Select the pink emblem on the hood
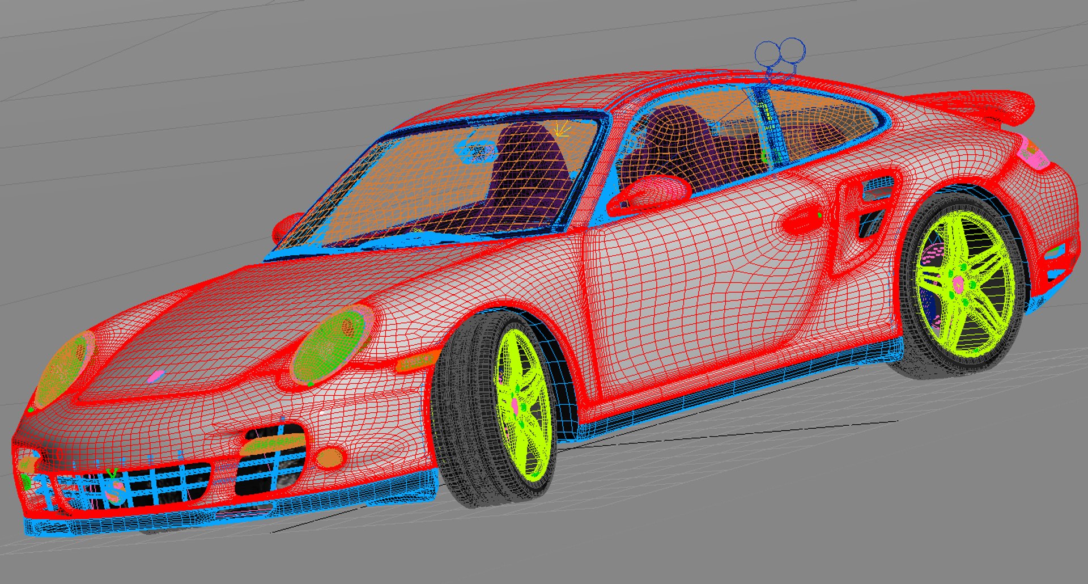The image size is (1088, 584). (x=156, y=376)
